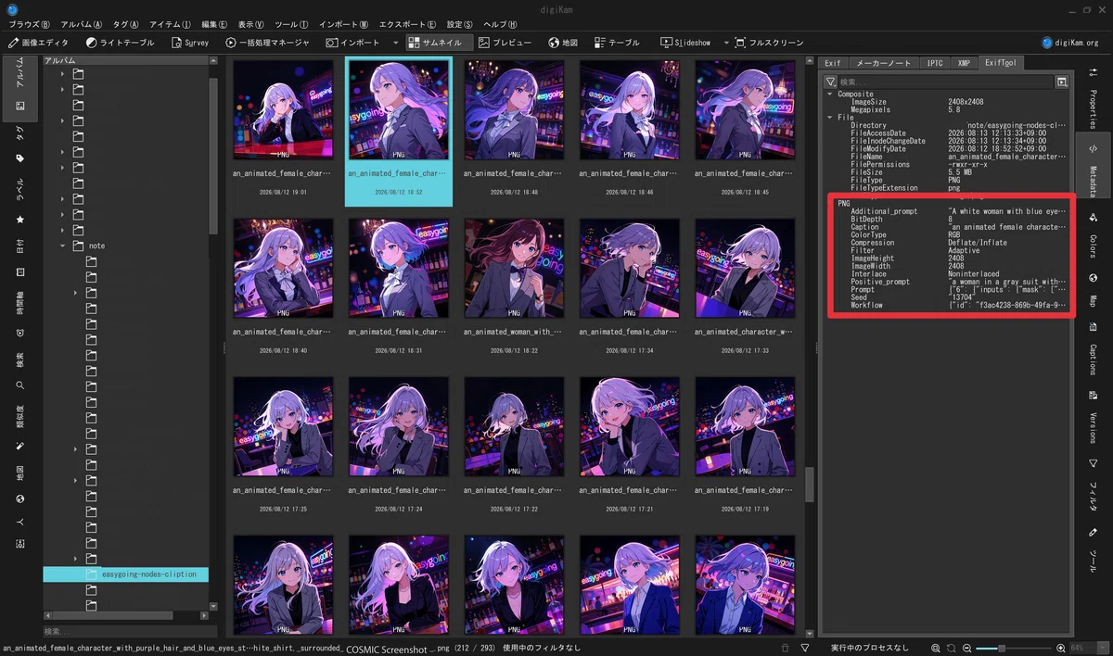This screenshot has width=1113, height=656.
Task: Open the 時間軸 timeline left sidebar panel
Action: pyautogui.click(x=20, y=314)
